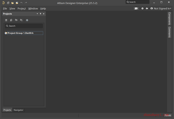Open the notifications message icon
The width and height of the screenshot is (174, 119).
point(136,8)
